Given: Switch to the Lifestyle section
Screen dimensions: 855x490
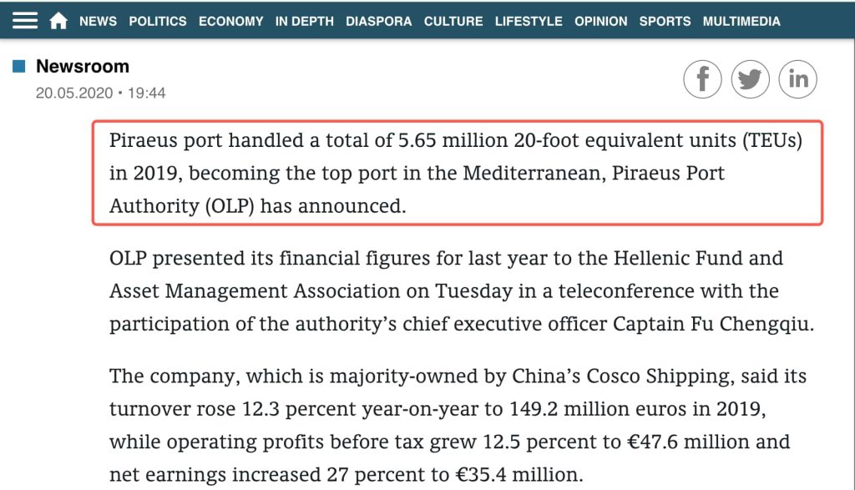Looking at the screenshot, I should point(529,21).
